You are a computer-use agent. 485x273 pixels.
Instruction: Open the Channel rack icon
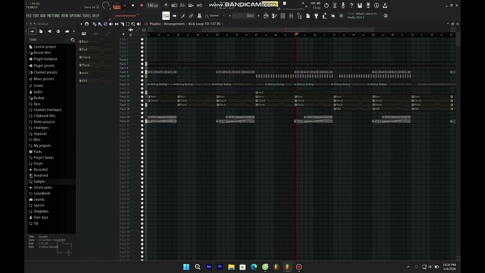pos(283,16)
